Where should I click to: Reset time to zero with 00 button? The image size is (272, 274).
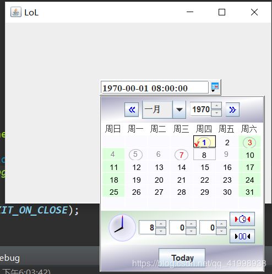[x=242, y=236]
